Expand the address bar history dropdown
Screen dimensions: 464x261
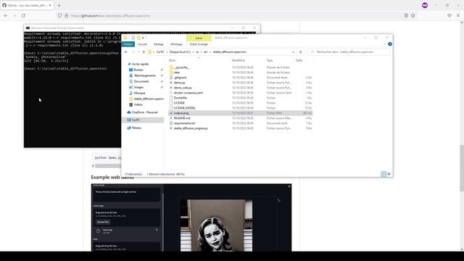coord(293,52)
